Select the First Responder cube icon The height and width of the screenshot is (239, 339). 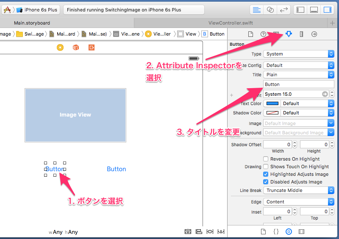[76, 47]
